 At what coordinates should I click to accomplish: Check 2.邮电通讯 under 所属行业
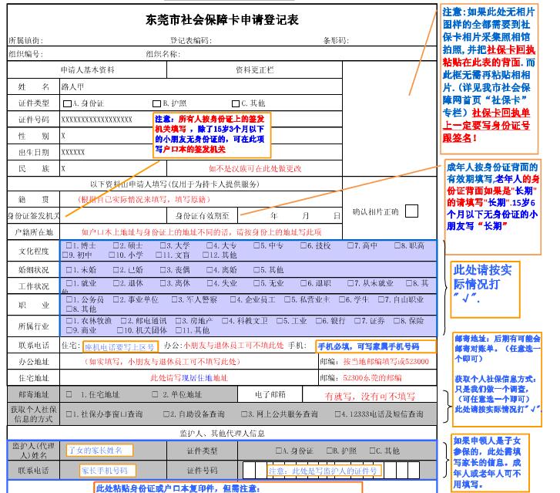(x=123, y=321)
